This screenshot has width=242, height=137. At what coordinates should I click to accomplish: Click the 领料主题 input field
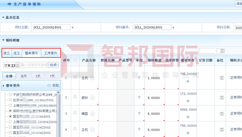coord(52,27)
